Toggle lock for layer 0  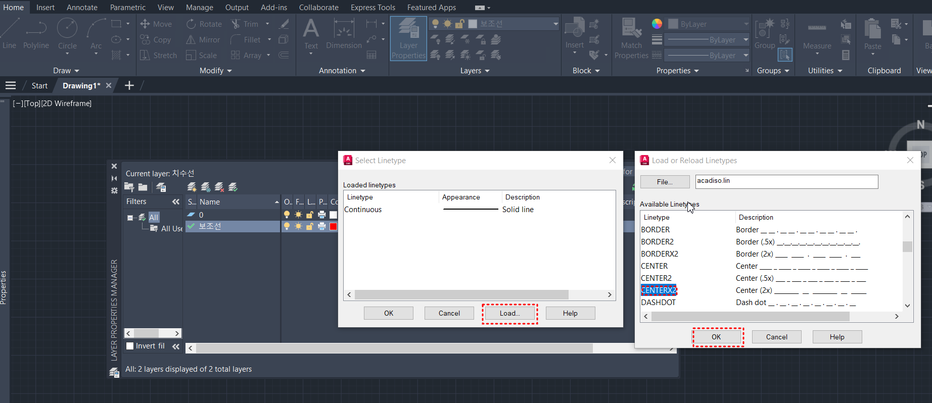point(310,215)
